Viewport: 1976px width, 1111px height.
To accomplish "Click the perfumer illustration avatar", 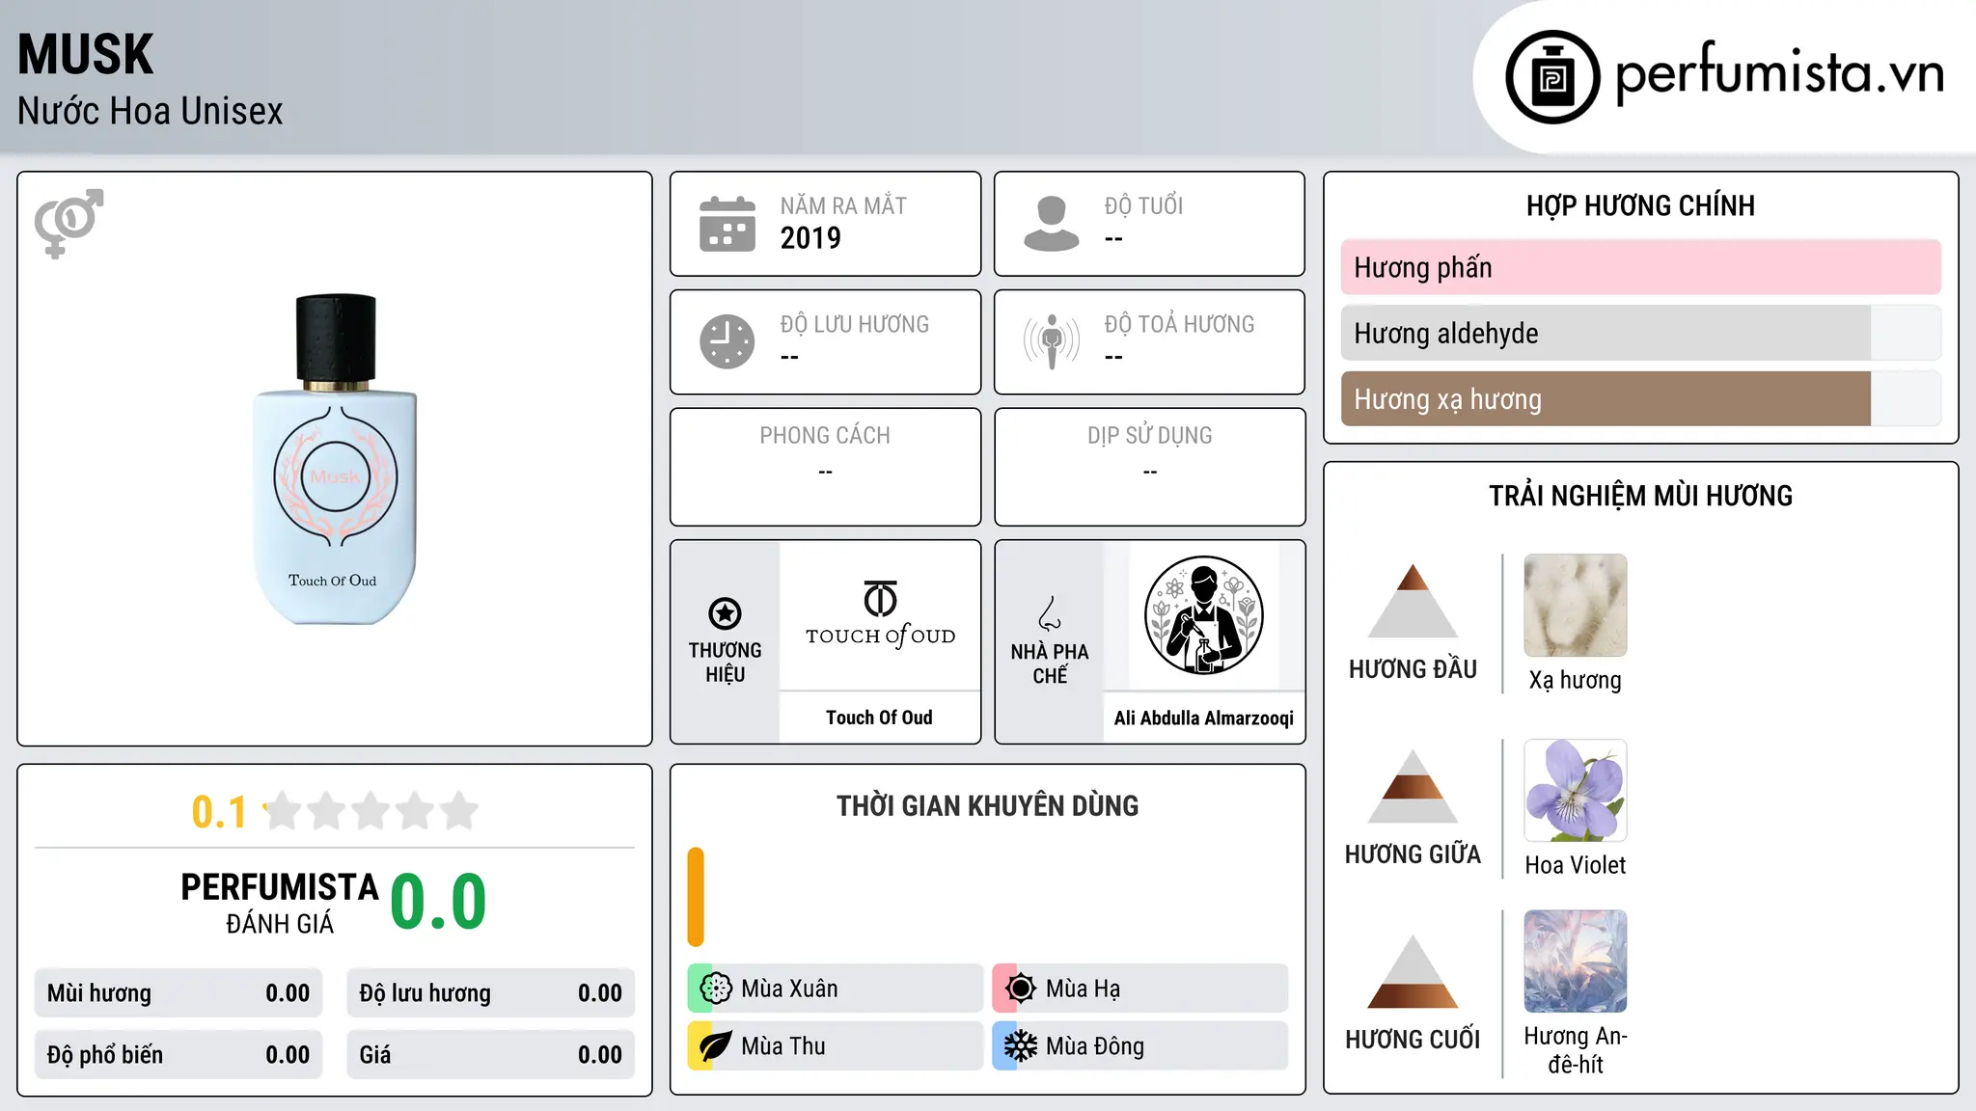I will pos(1203,615).
